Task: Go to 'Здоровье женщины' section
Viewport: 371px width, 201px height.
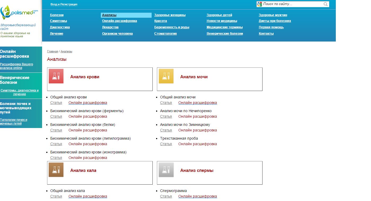Action: pyautogui.click(x=170, y=15)
